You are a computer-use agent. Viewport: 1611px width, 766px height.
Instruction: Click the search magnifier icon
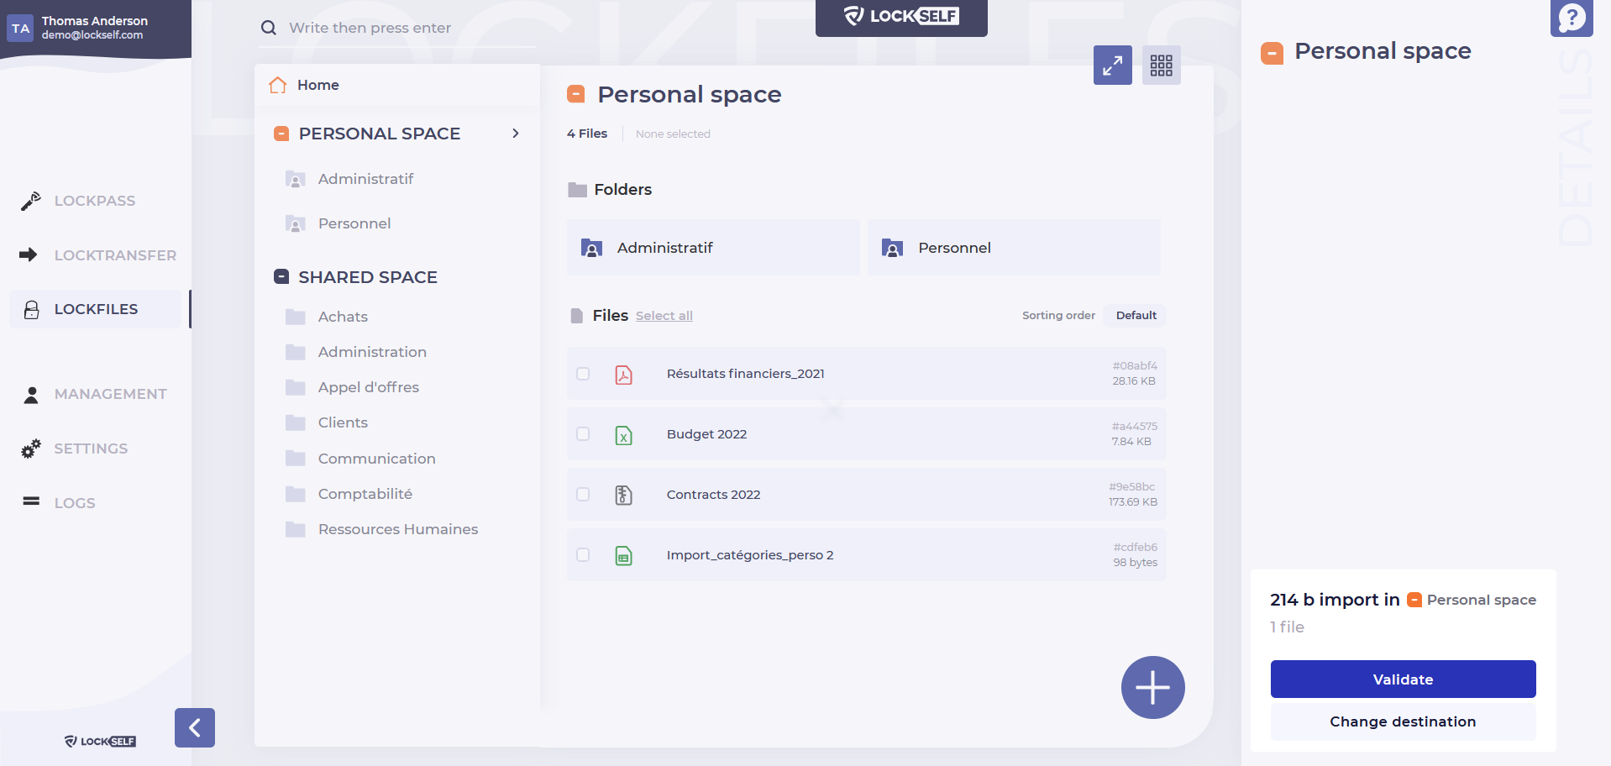click(269, 28)
